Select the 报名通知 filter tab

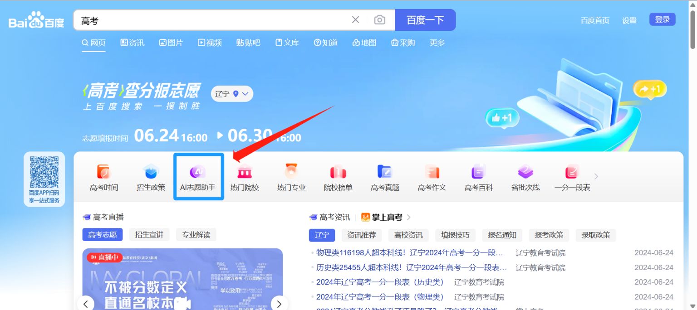tap(502, 235)
